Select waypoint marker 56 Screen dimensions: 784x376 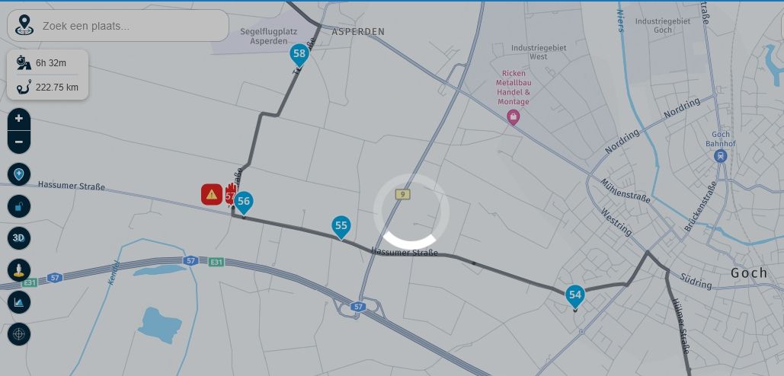pos(244,202)
